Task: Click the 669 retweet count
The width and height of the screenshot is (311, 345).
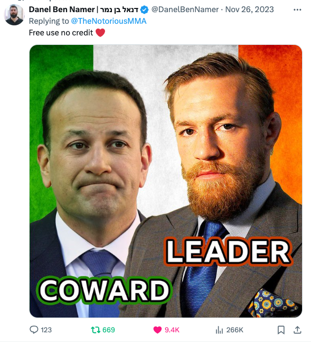Action: (109, 330)
